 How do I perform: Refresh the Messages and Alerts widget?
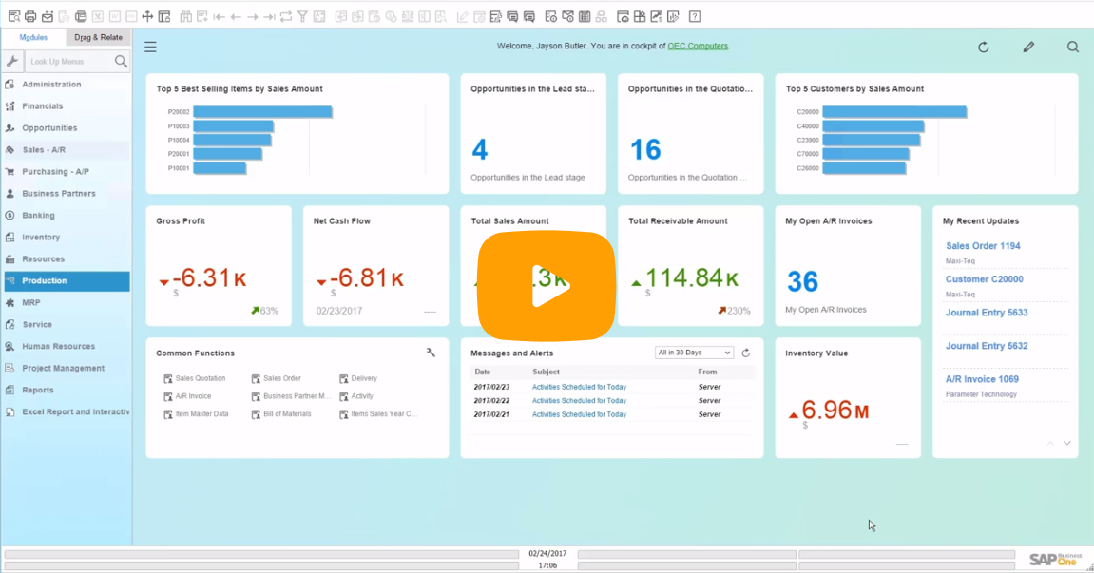(x=746, y=353)
